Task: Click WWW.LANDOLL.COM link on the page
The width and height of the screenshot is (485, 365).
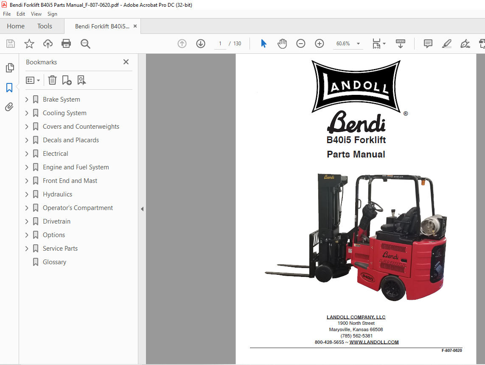Action: [x=374, y=342]
